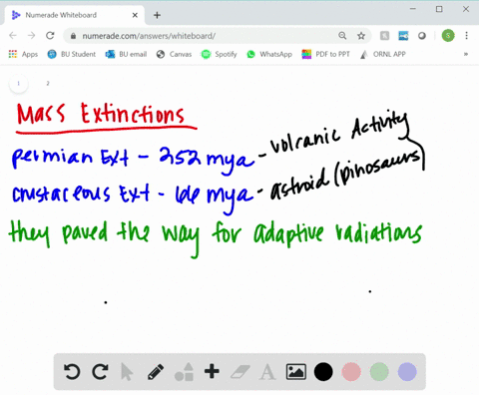
Task: Expand the hidden bookmarks overflow chevron
Action: click(466, 54)
